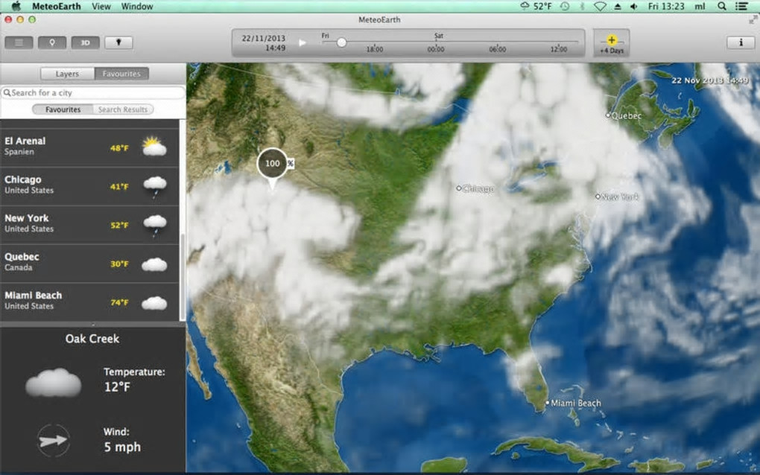The height and width of the screenshot is (475, 760).
Task: Play the weather timeline animation
Action: 303,42
